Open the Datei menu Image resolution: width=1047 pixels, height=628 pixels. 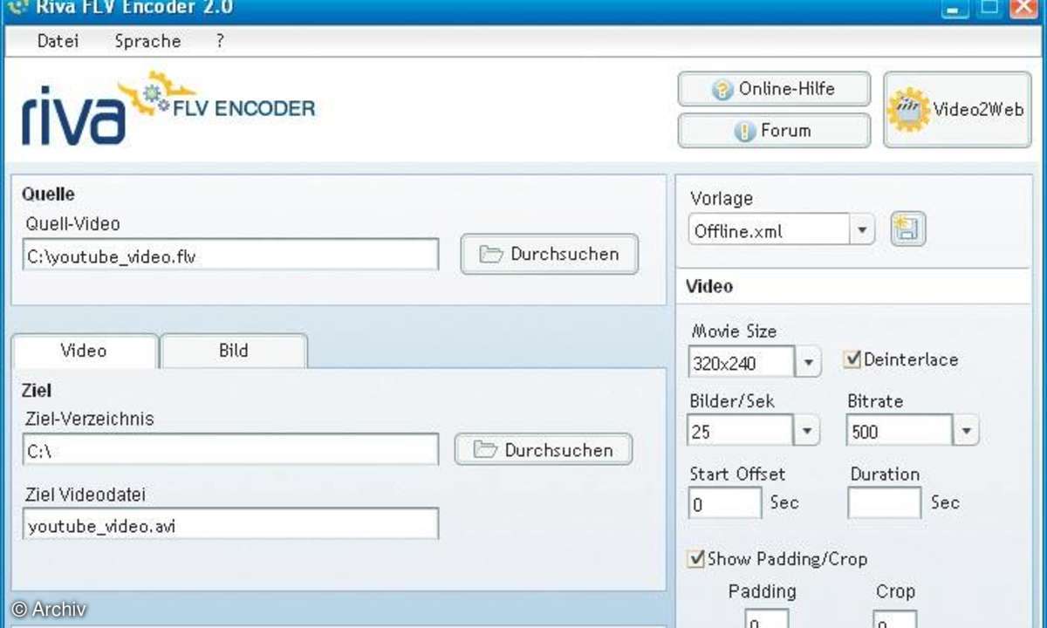[58, 41]
